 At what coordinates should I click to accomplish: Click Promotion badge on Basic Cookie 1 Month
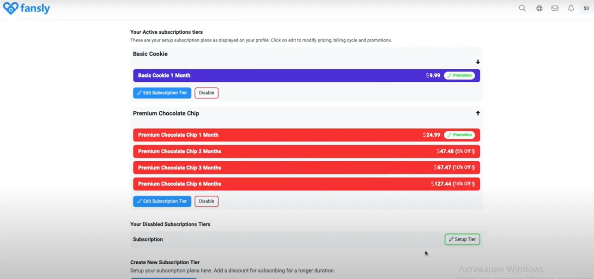[459, 75]
